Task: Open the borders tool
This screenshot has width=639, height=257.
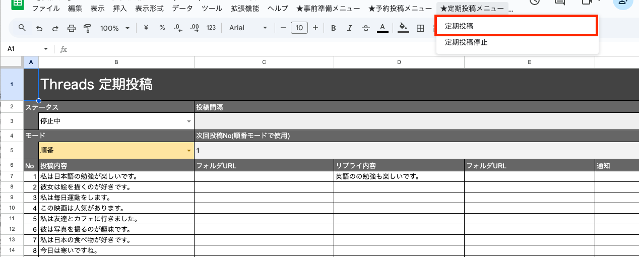Action: [x=420, y=28]
